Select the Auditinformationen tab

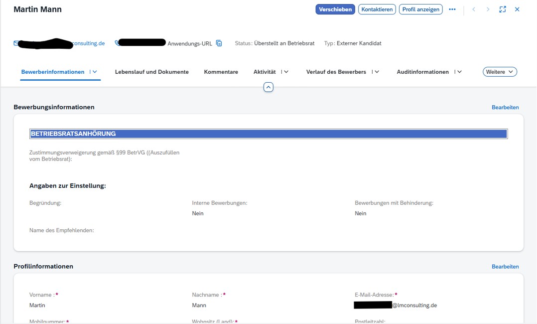click(x=422, y=72)
